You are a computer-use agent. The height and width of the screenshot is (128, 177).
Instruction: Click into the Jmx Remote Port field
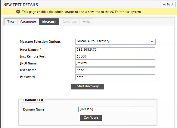point(115,57)
